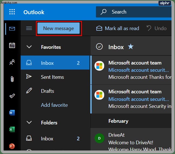Click Add favorite link

[x=54, y=105]
